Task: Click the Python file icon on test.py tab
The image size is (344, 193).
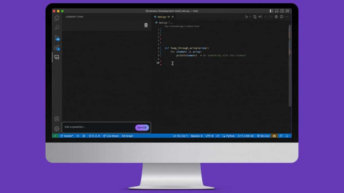Action: point(155,17)
